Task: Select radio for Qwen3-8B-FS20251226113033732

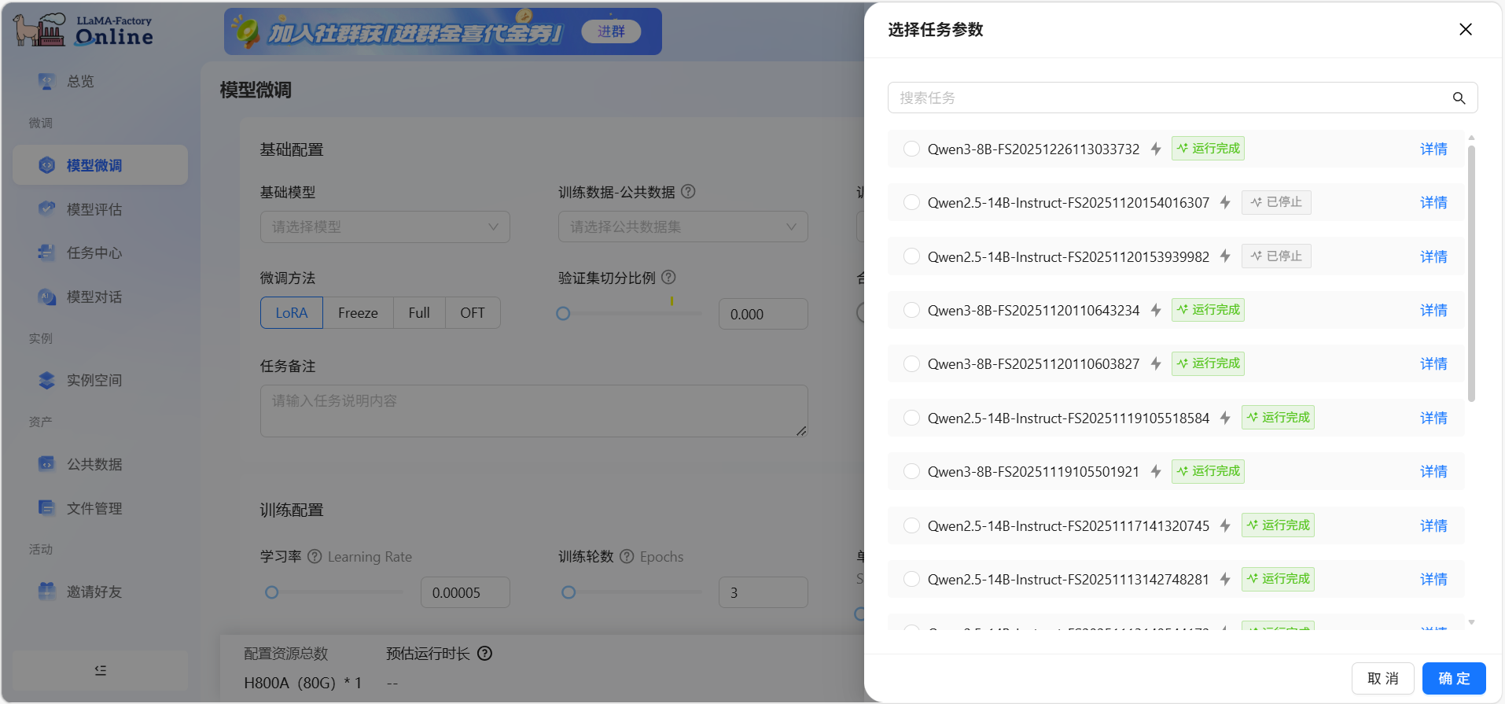Action: (911, 149)
